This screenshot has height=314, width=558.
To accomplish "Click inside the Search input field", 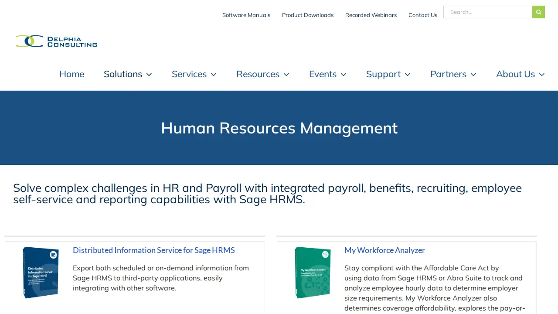I will coord(488,12).
